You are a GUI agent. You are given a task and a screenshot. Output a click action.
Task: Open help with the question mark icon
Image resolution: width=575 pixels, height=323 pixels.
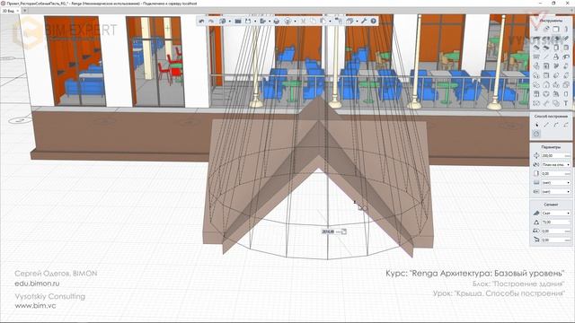point(374,22)
